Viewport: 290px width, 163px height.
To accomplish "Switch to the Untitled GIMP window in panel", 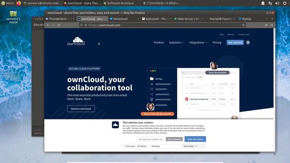I will (162, 3).
